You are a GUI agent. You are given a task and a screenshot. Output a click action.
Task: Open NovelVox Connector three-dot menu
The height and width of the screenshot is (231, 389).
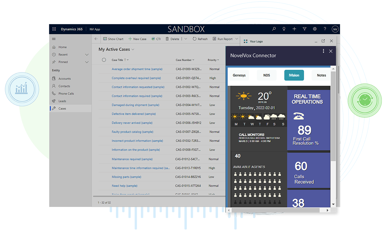(323, 51)
